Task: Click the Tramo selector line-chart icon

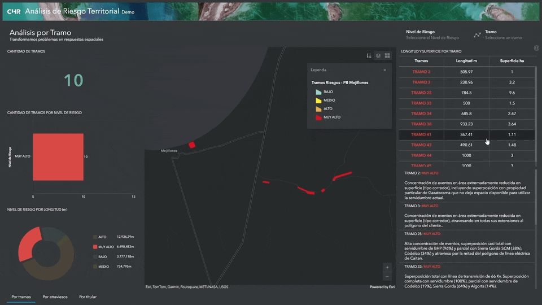Action: click(477, 35)
